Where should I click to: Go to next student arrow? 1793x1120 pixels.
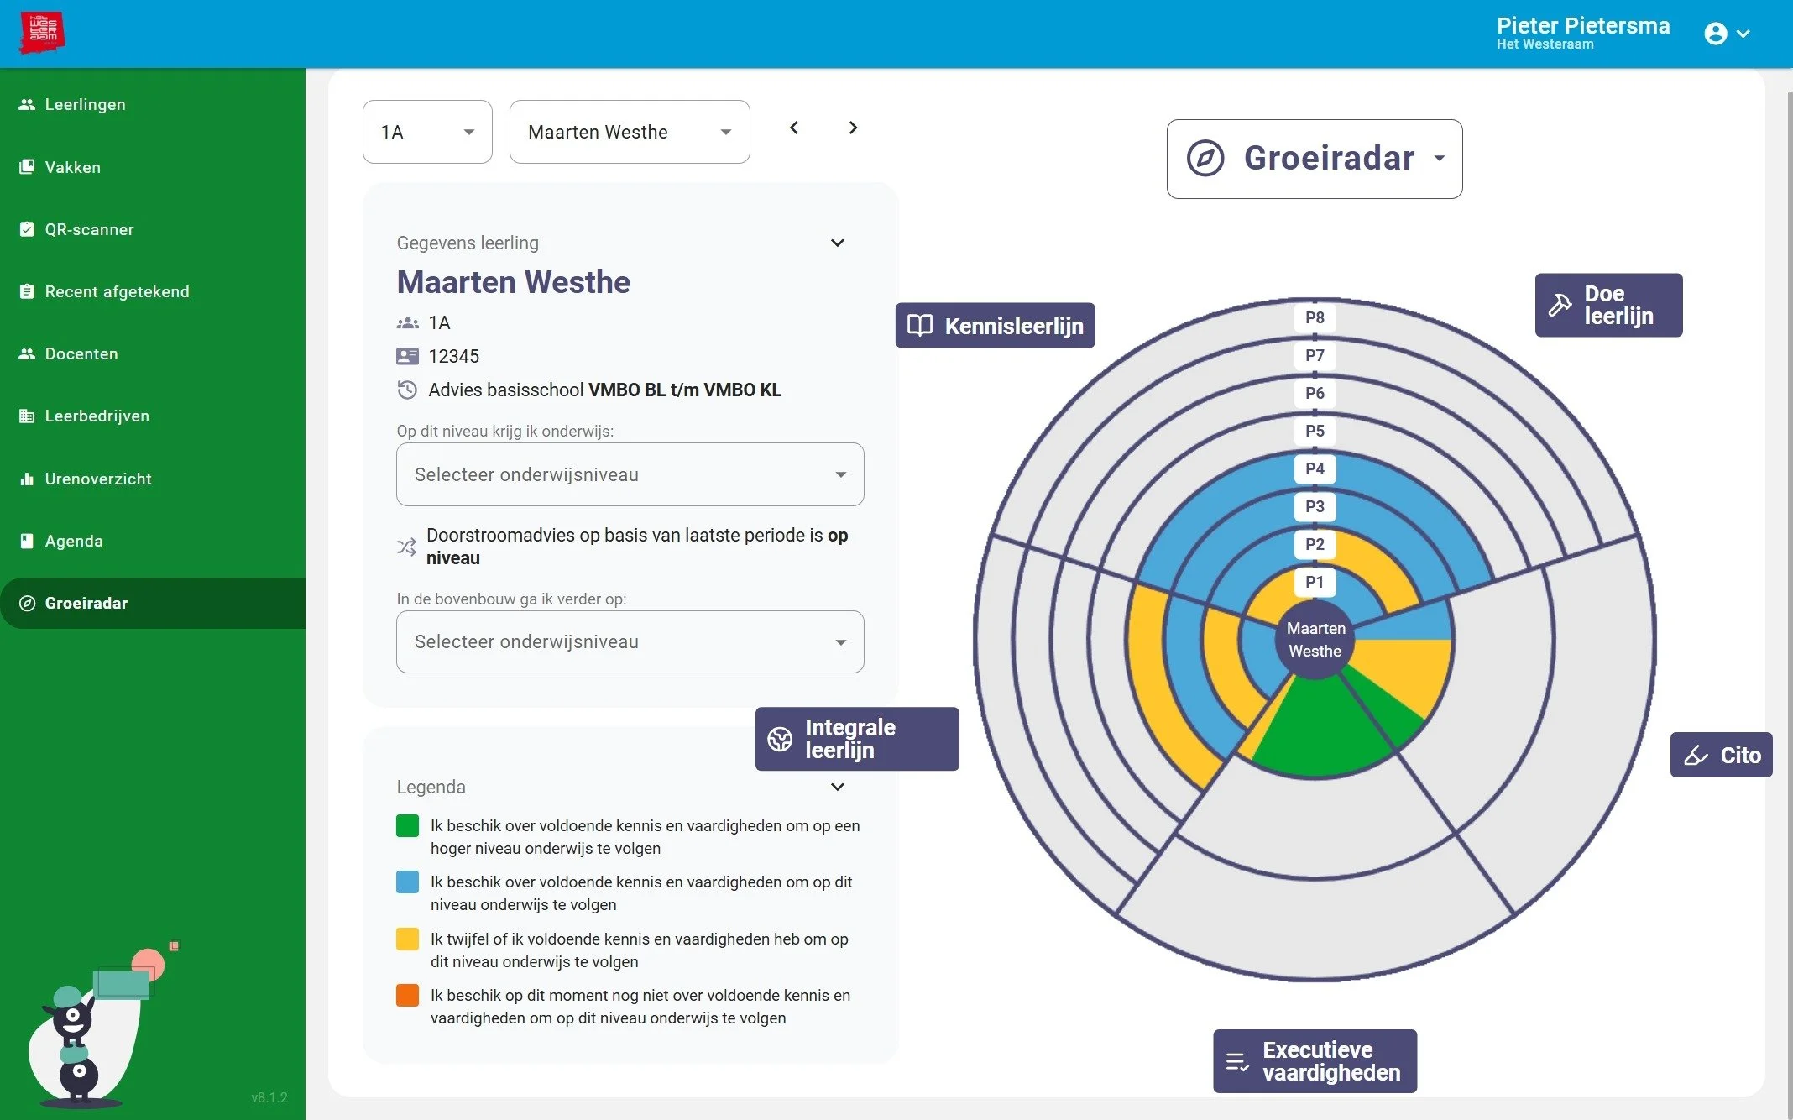tap(853, 128)
